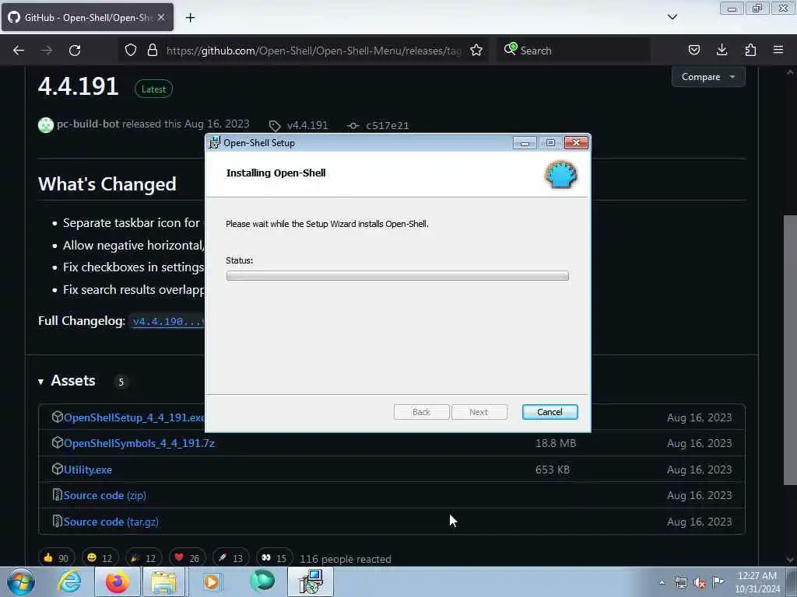Viewport: 797px width, 597px height.
Task: Click the installer progress bar
Action: (x=397, y=276)
